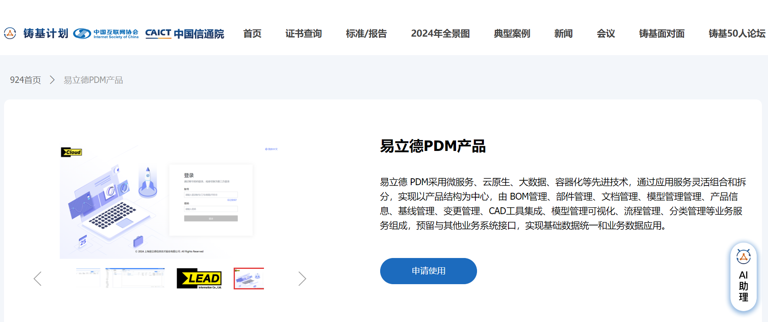Open the 首页 menu item

pyautogui.click(x=252, y=34)
